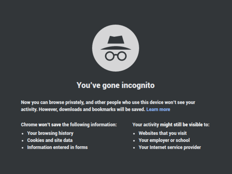Select the "Your browsing history" list item

50,133
